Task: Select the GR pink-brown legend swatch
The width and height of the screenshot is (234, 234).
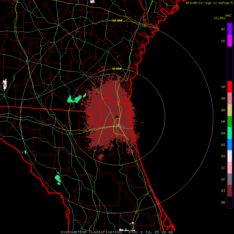Action: tap(230, 98)
